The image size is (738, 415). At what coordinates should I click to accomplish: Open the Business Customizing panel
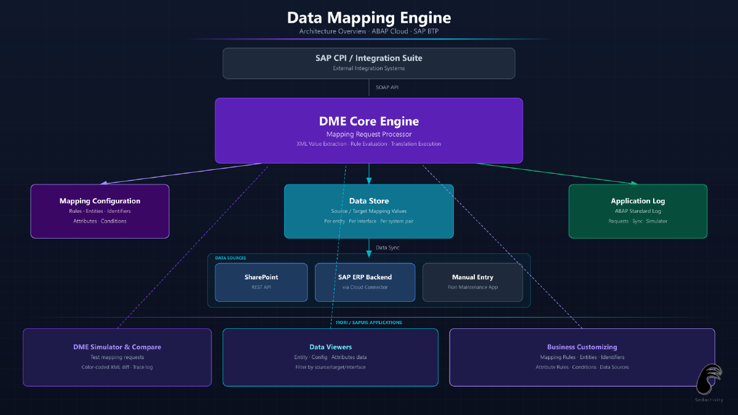[582, 357]
